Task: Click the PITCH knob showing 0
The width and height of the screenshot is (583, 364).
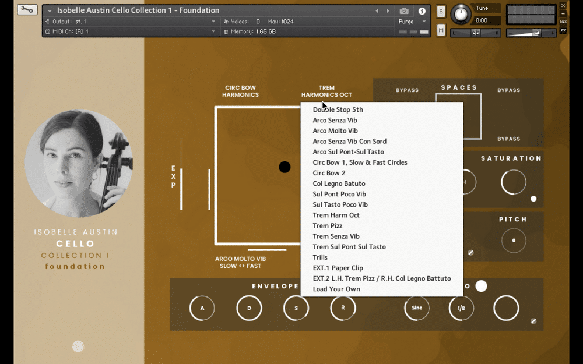Action: (514, 241)
